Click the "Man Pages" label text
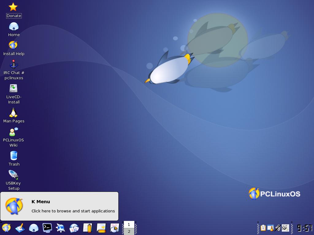Image resolution: width=314 pixels, height=235 pixels. 14,121
